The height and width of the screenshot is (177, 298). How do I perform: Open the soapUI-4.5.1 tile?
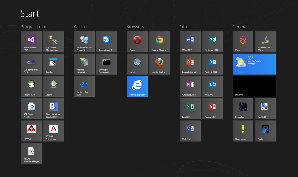(x=31, y=86)
